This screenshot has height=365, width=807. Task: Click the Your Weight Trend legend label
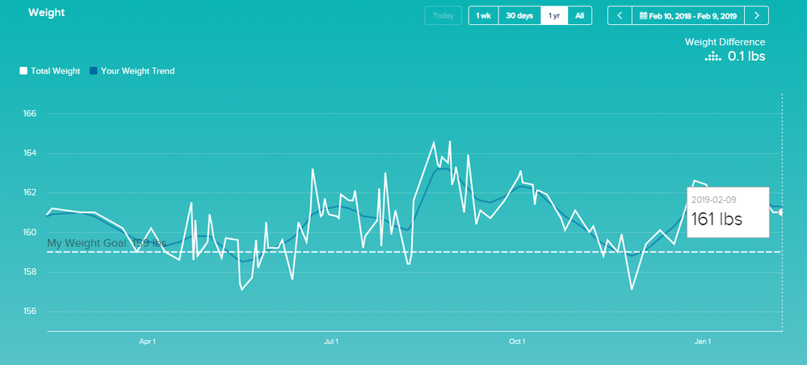137,71
